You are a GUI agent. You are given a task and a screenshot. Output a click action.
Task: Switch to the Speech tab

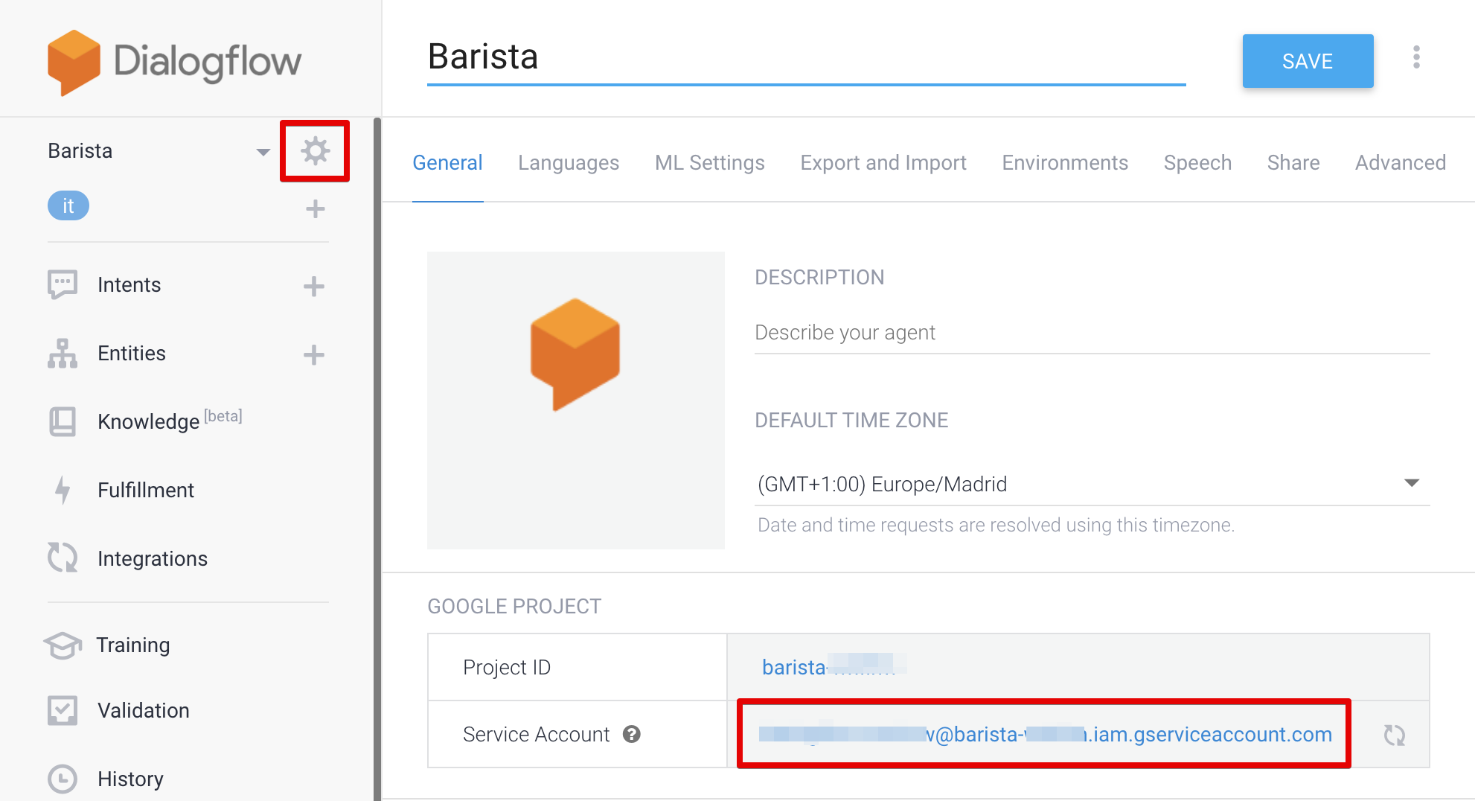point(1197,163)
